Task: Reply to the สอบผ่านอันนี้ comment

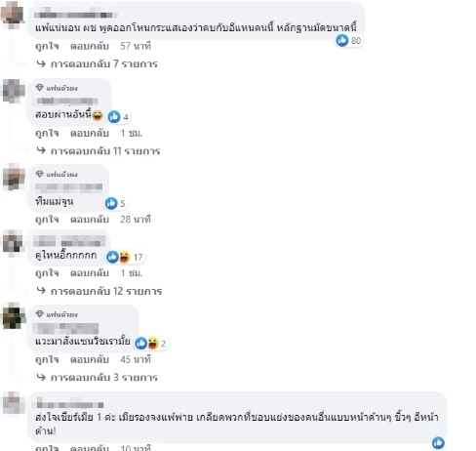Action: click(x=90, y=133)
